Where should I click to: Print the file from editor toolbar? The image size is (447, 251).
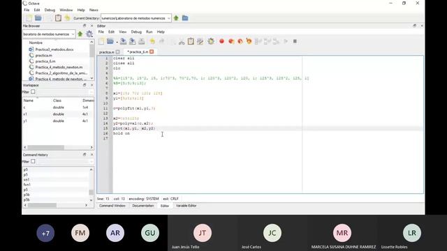pos(141,41)
